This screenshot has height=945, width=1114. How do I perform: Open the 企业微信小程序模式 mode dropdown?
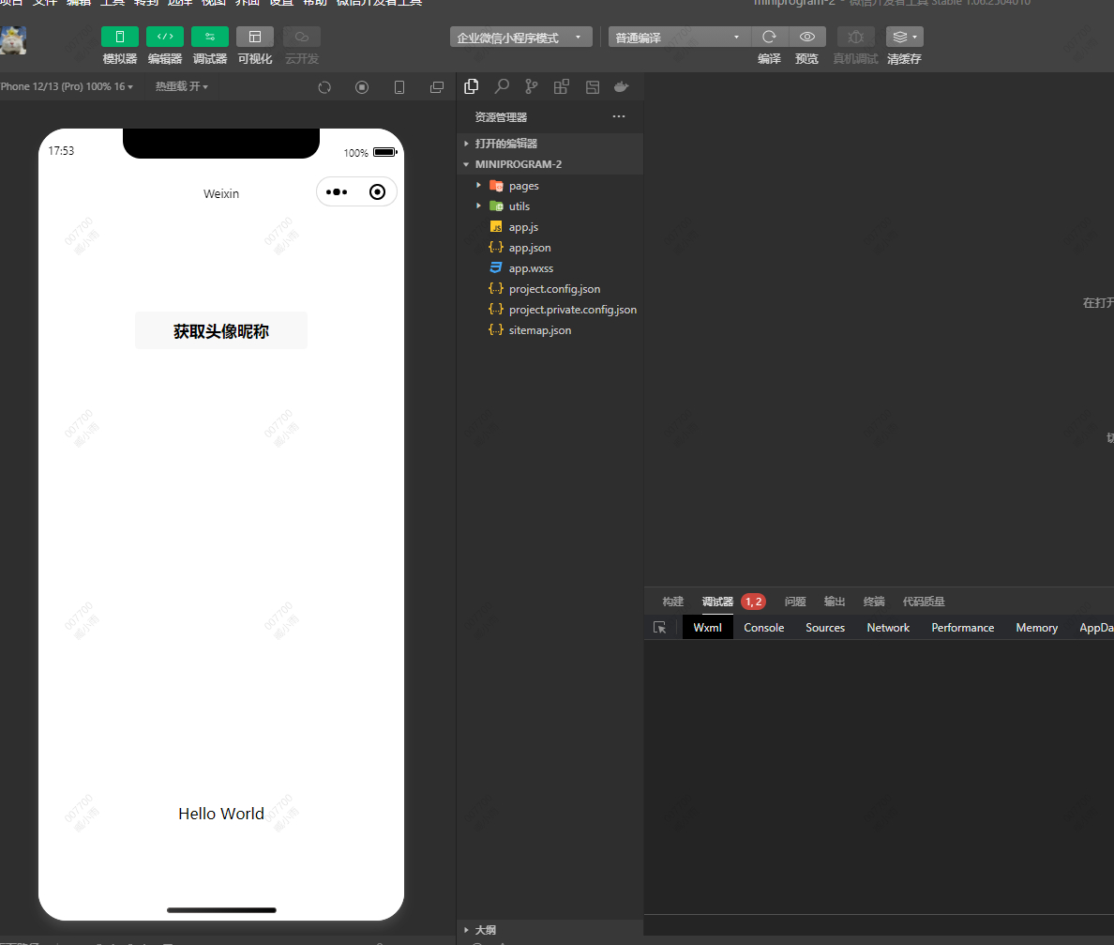coord(520,37)
